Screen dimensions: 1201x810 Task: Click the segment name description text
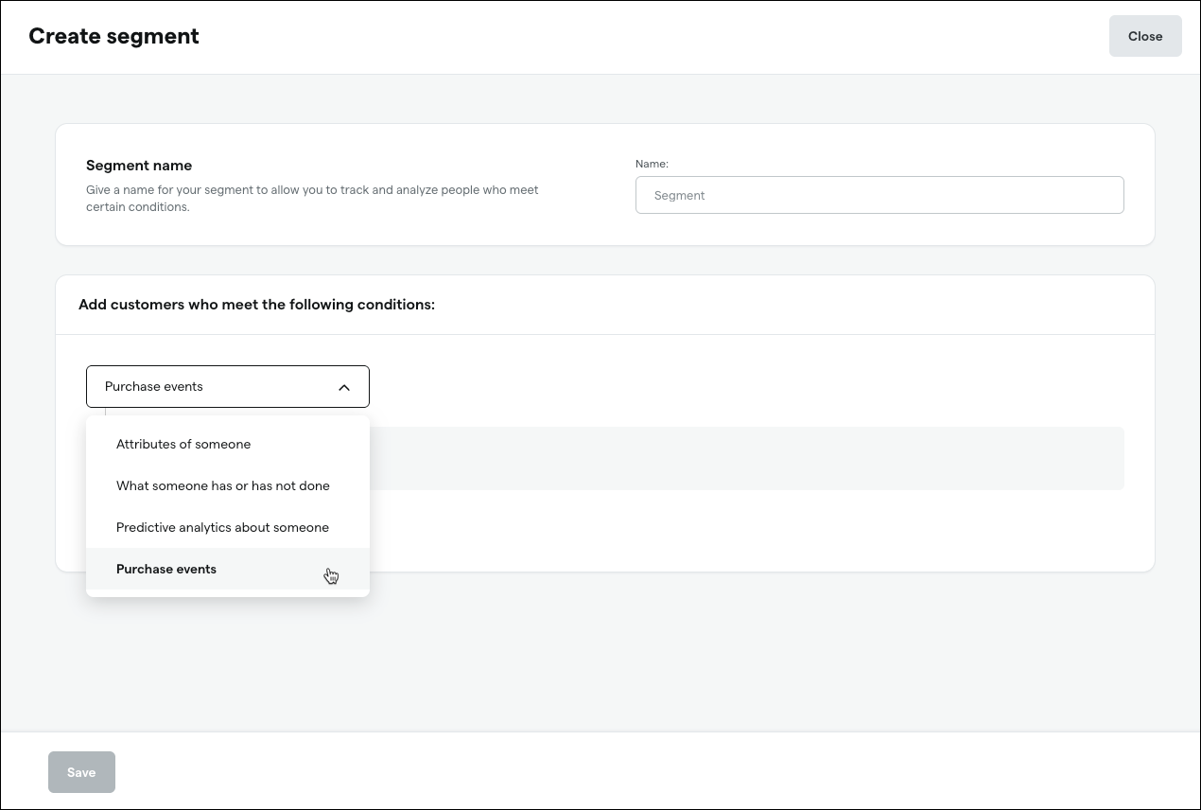click(x=312, y=198)
